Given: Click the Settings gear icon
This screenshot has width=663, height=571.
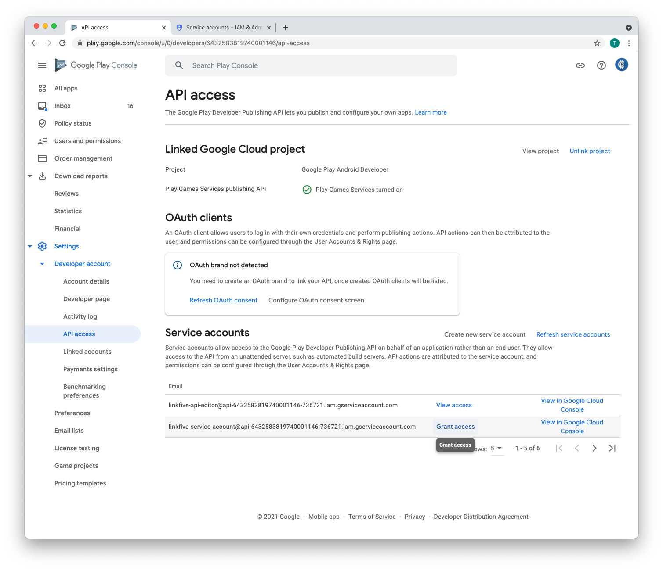Looking at the screenshot, I should (x=42, y=246).
